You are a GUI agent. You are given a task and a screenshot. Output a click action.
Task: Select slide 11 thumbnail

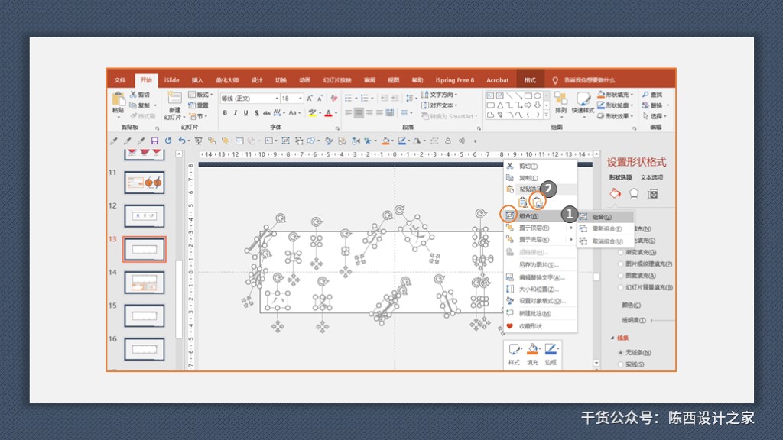tap(145, 183)
